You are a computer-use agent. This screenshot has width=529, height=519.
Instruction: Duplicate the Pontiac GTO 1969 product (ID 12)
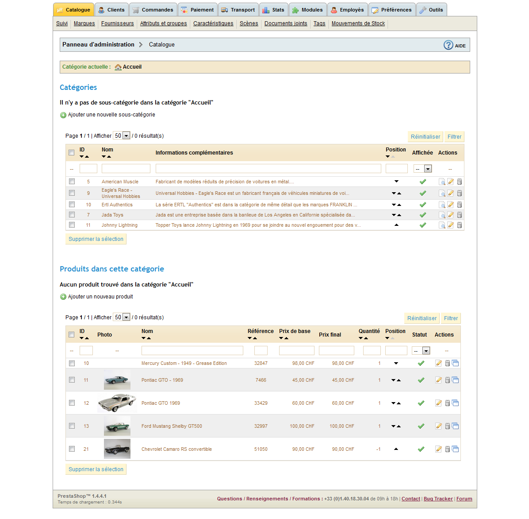coord(455,403)
